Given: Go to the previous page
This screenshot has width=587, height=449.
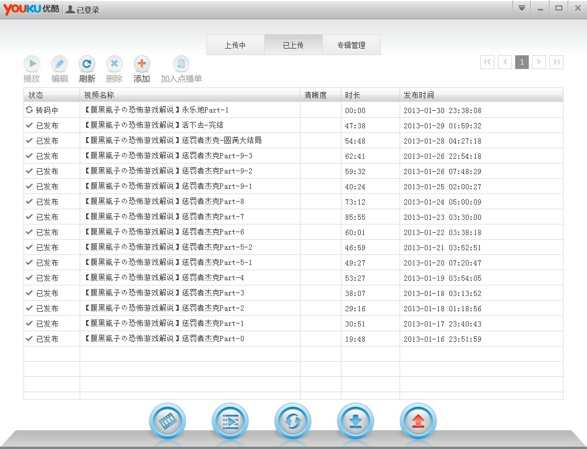Looking at the screenshot, I should (505, 62).
